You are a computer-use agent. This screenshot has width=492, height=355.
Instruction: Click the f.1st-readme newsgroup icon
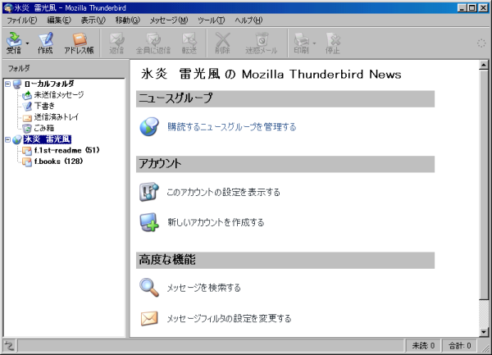[x=27, y=151]
